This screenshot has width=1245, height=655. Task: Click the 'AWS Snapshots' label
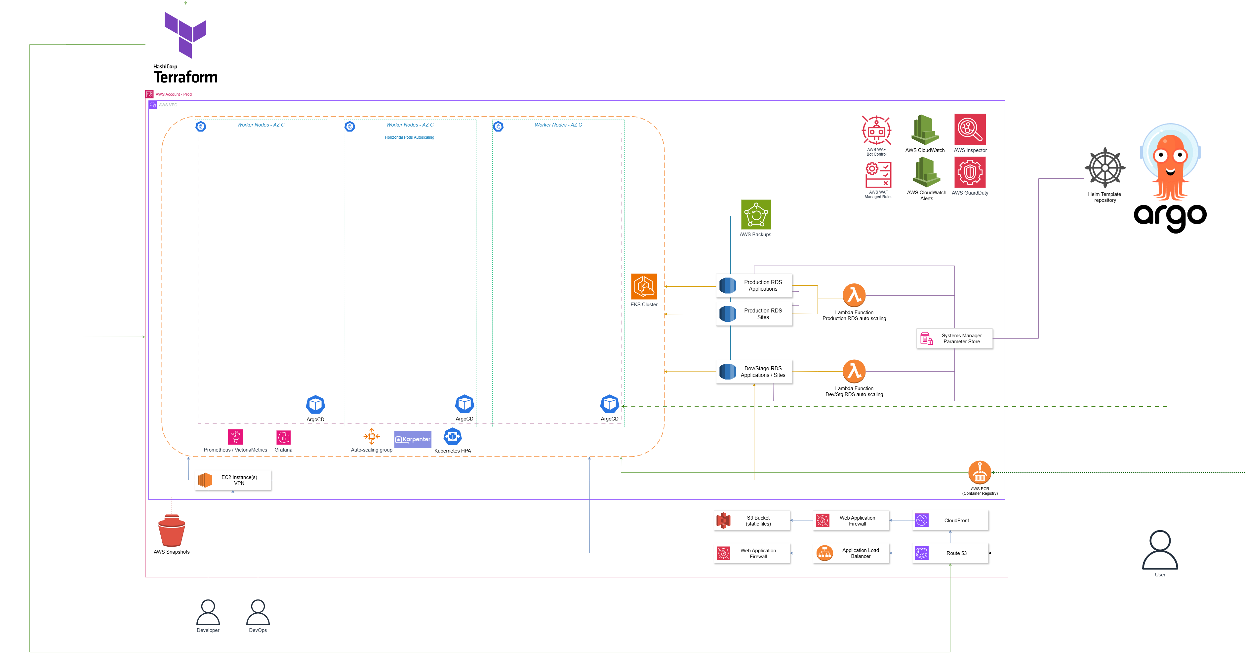click(172, 552)
